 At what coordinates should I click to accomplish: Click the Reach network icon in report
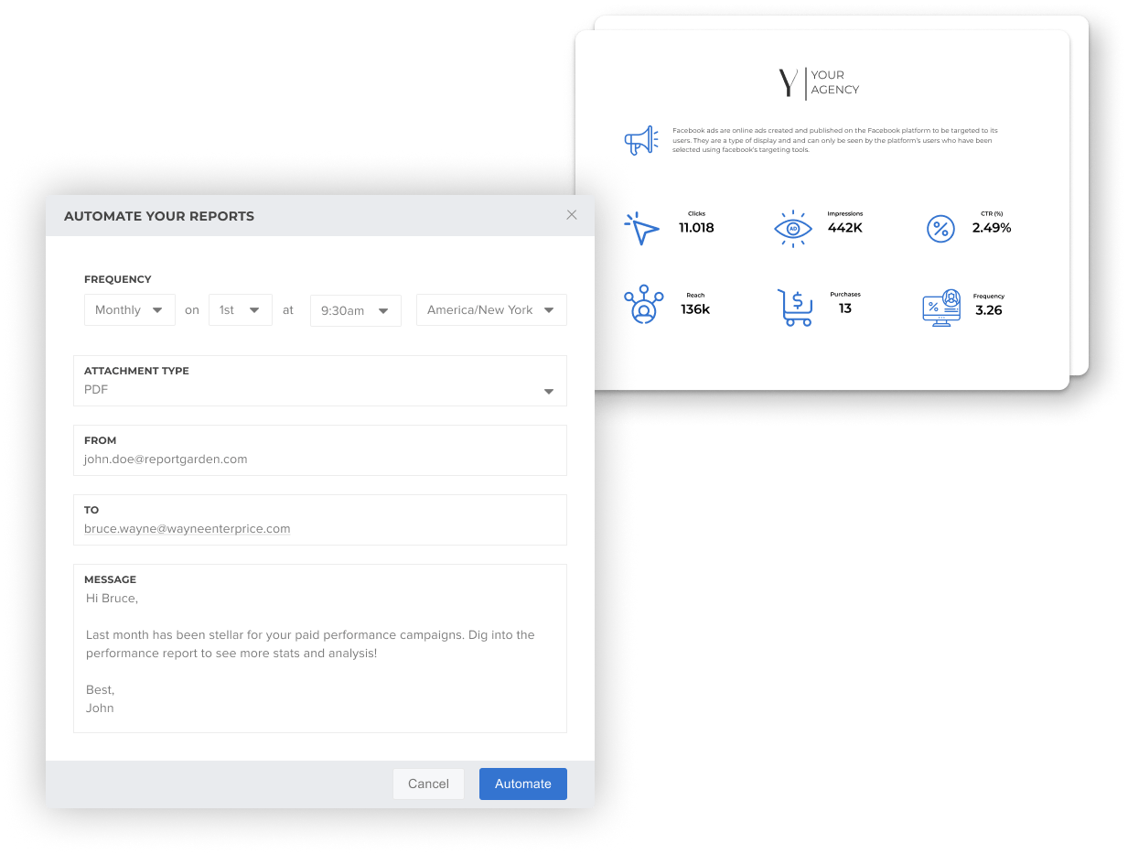(x=643, y=305)
